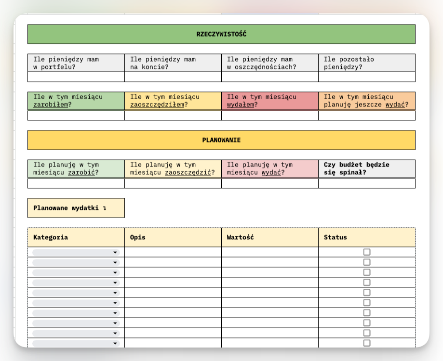
Task: Click the empty value cell under 'Ile pozostało pieniędzy?'
Action: [x=367, y=77]
